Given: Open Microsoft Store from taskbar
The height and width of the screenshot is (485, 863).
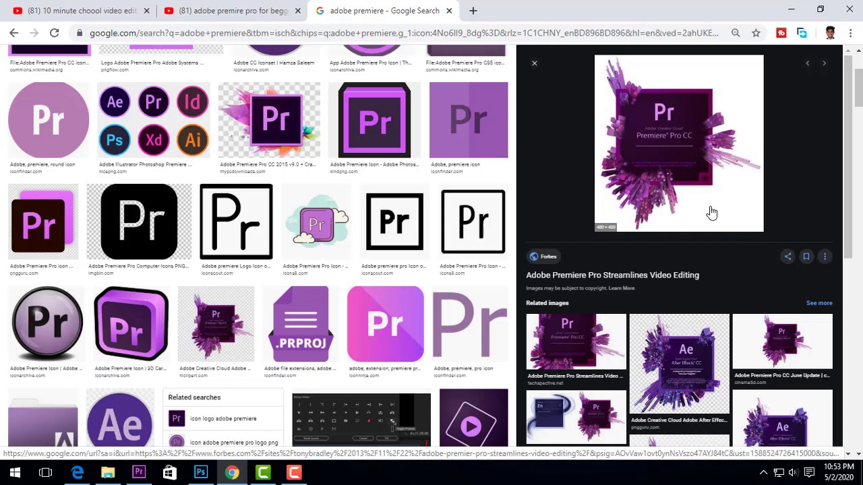Looking at the screenshot, I should coord(170,472).
